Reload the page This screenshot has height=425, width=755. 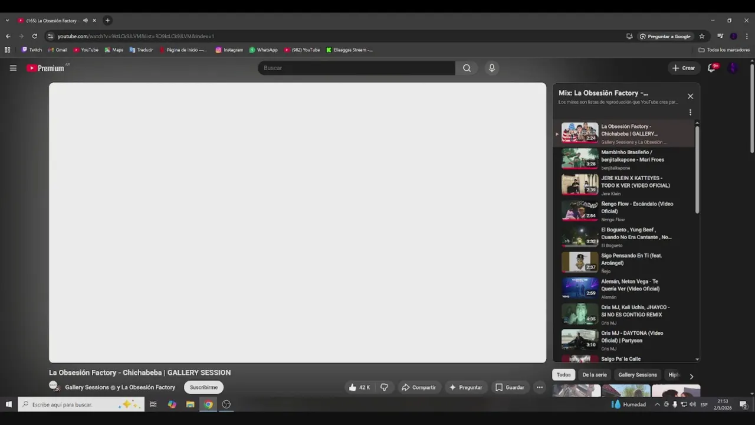coord(35,36)
